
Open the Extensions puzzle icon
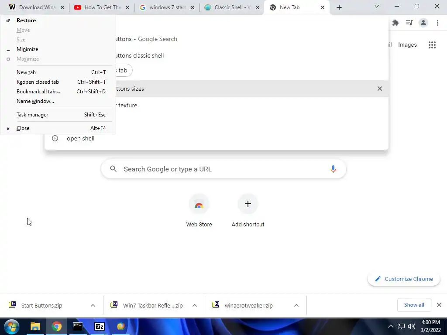[395, 23]
